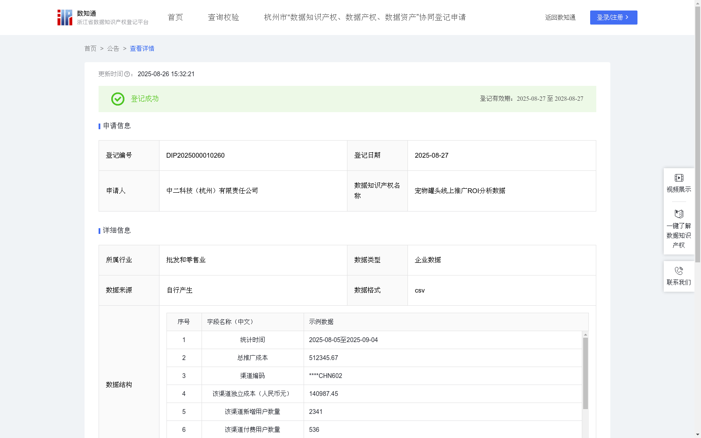Click the page scrollbar up arrow

click(x=697, y=3)
